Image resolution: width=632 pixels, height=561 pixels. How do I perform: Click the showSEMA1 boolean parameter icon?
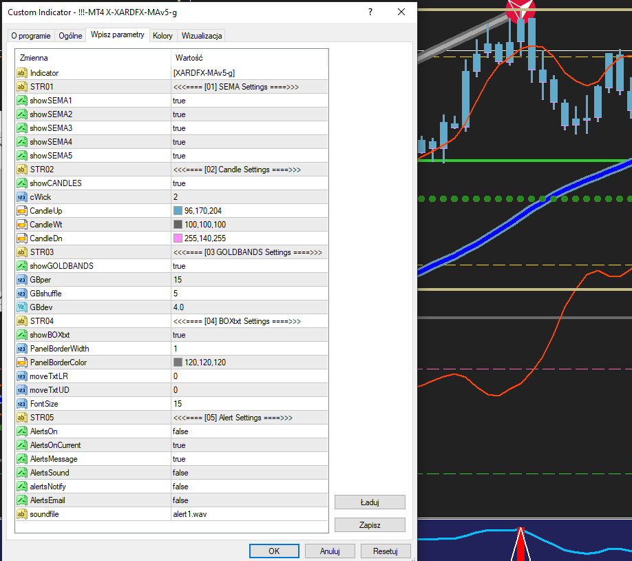21,101
